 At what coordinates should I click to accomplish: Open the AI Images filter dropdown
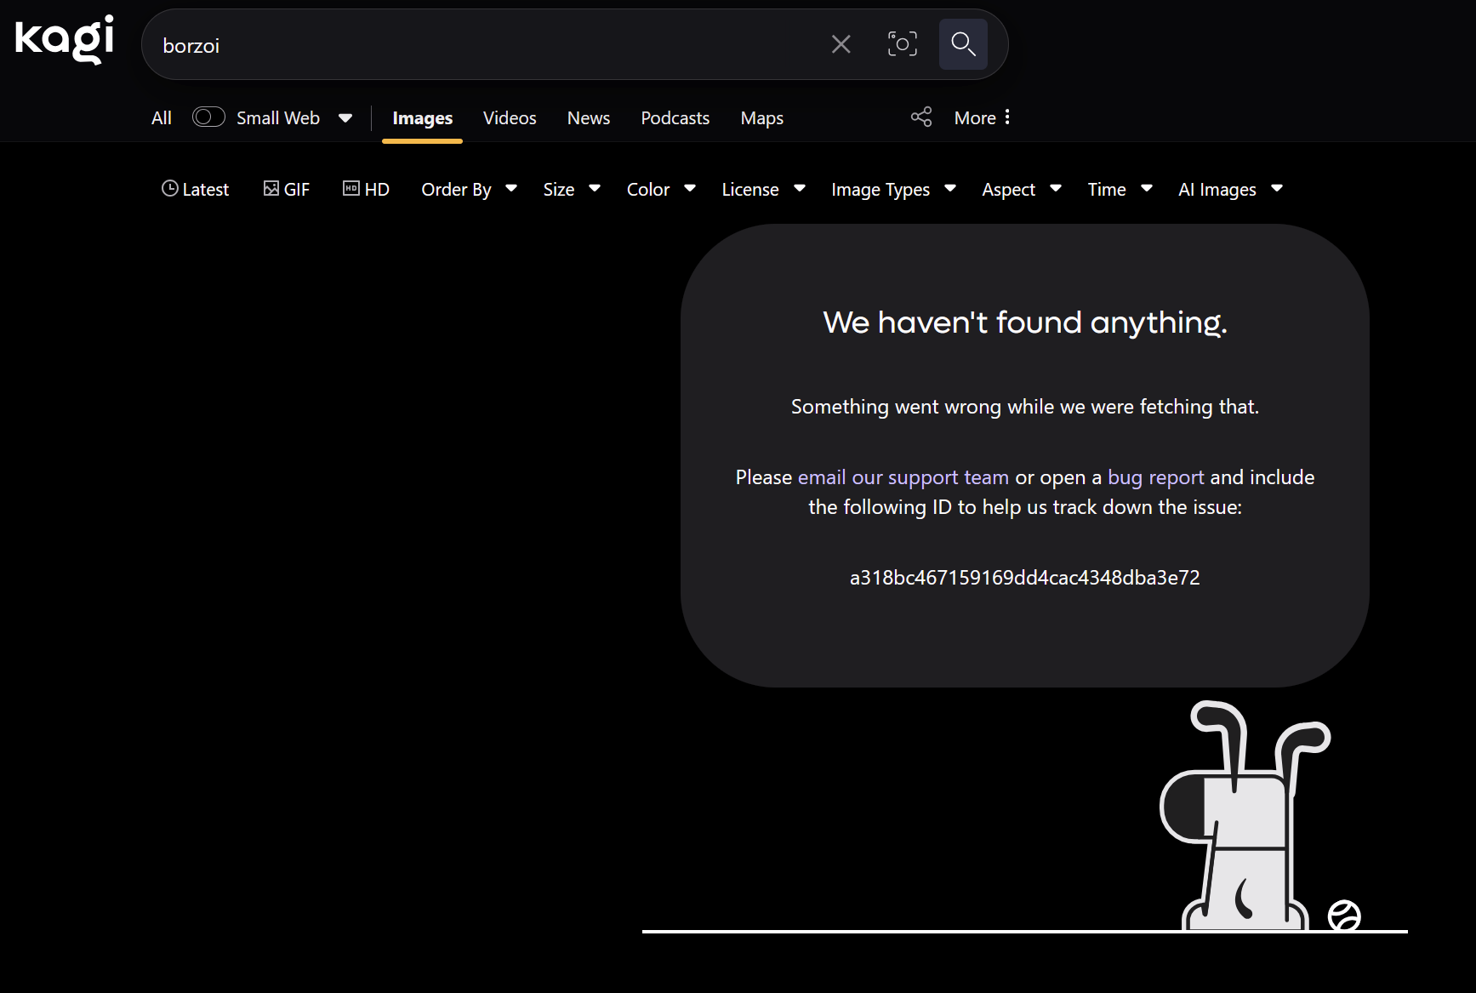(x=1230, y=189)
